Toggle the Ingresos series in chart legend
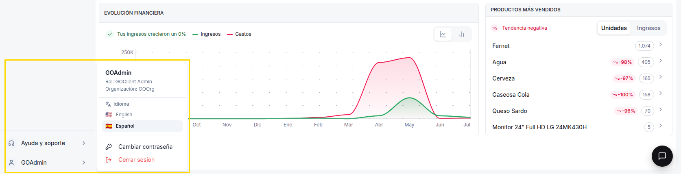 click(207, 34)
